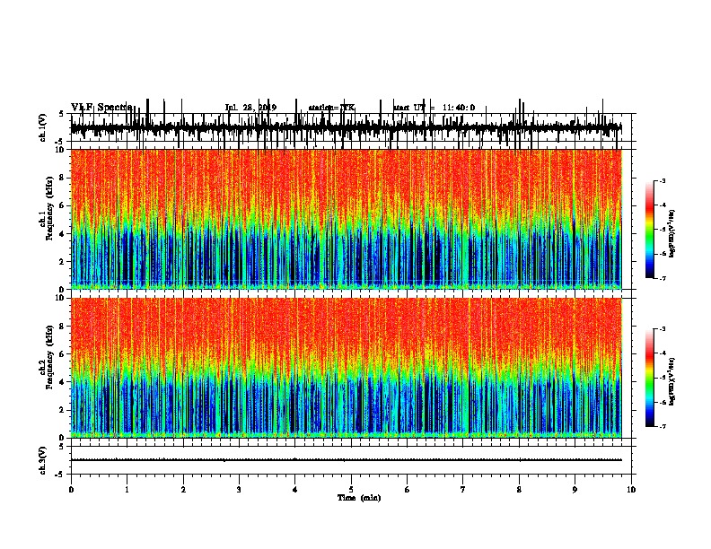Screen dimensions: 711x549
Task: Click the '-5' volt tick on ch.3(V) axis
Action: pos(60,475)
